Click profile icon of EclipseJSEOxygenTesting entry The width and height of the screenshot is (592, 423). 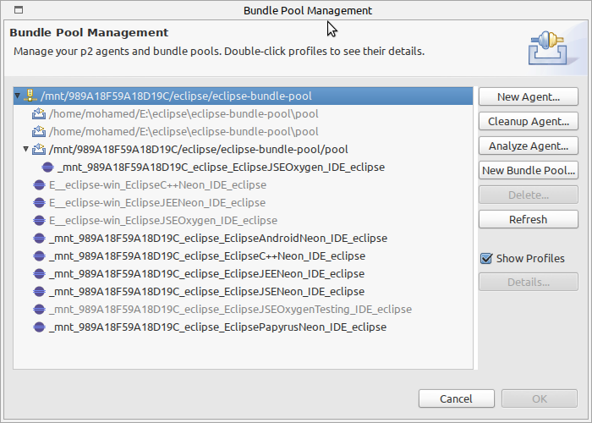(x=39, y=310)
